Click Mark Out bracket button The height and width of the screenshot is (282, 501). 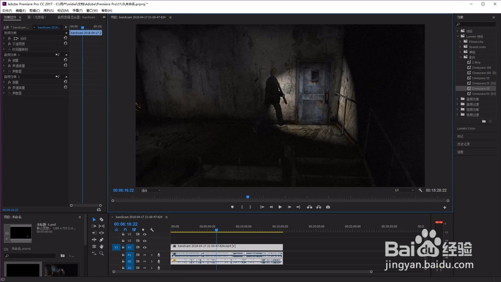(250, 207)
